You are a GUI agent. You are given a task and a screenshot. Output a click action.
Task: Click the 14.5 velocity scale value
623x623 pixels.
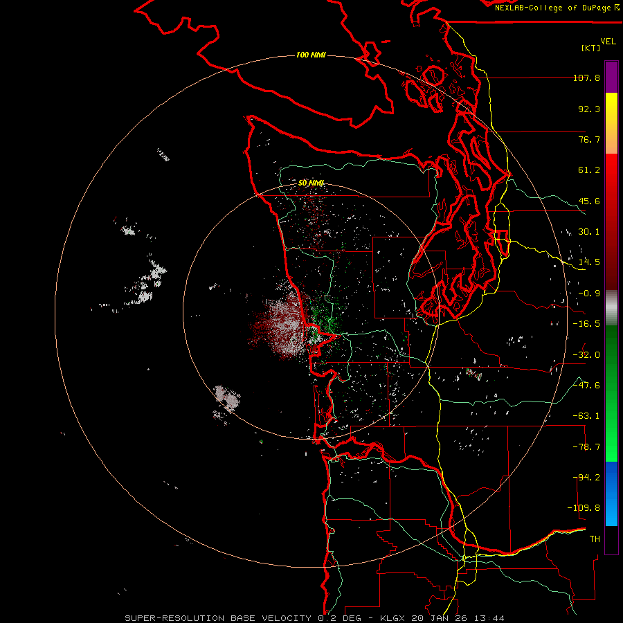pos(589,262)
